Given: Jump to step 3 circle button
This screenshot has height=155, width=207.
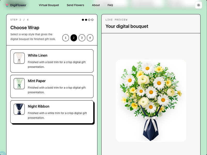Looking at the screenshot, I should [x=82, y=38].
